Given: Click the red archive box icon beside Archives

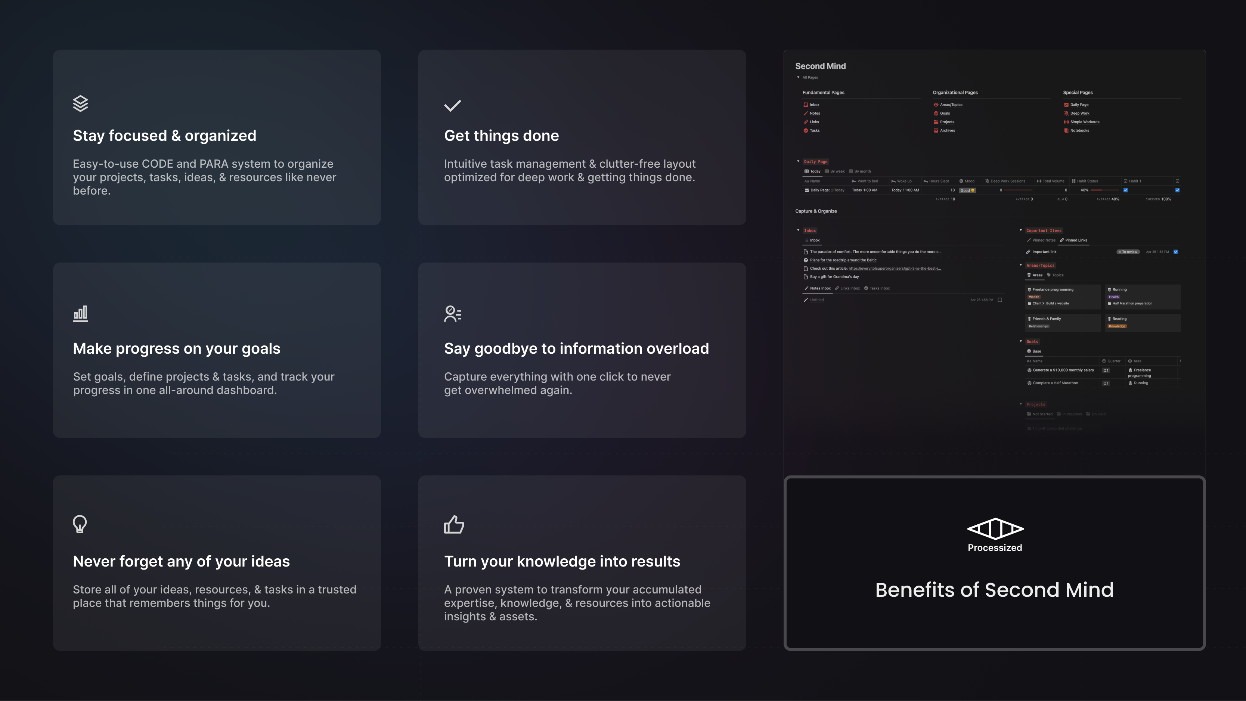Looking at the screenshot, I should 936,131.
